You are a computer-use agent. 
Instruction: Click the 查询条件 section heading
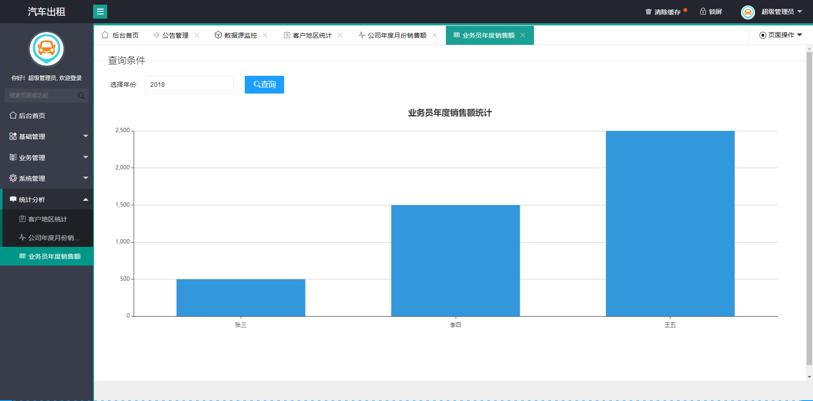click(x=127, y=61)
